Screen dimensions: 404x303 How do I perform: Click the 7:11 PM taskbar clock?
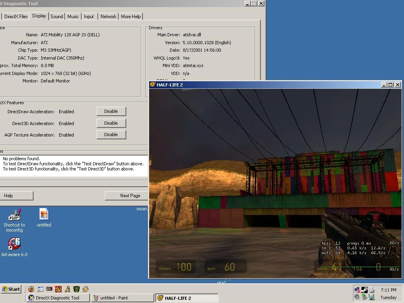pyautogui.click(x=388, y=290)
